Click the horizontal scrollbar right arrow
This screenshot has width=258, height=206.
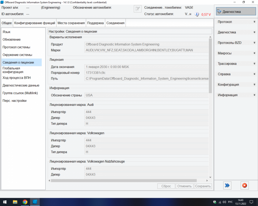coord(207,180)
